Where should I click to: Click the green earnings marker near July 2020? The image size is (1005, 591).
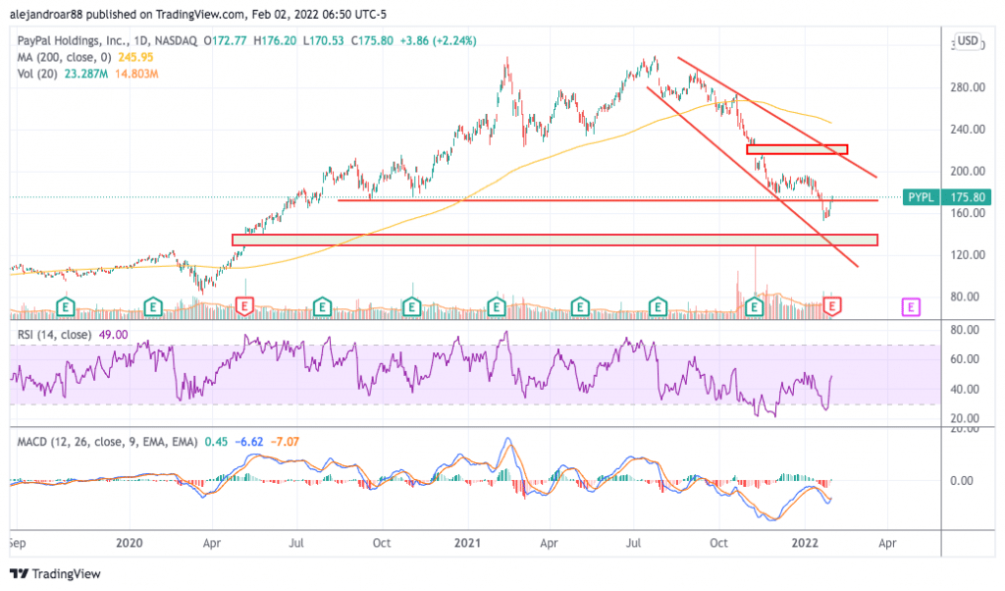(322, 307)
